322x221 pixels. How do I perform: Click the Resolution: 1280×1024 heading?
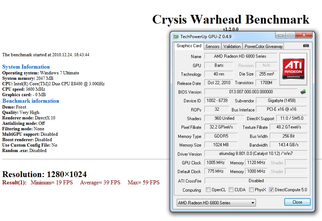point(44,174)
